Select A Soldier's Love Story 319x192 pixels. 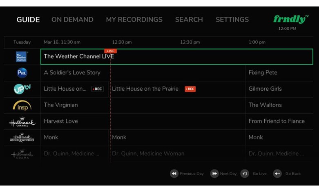tap(143, 73)
